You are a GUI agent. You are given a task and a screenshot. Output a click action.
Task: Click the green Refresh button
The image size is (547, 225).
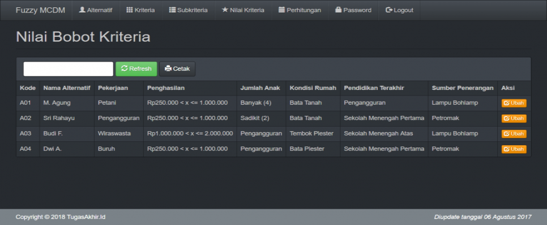pyautogui.click(x=136, y=69)
